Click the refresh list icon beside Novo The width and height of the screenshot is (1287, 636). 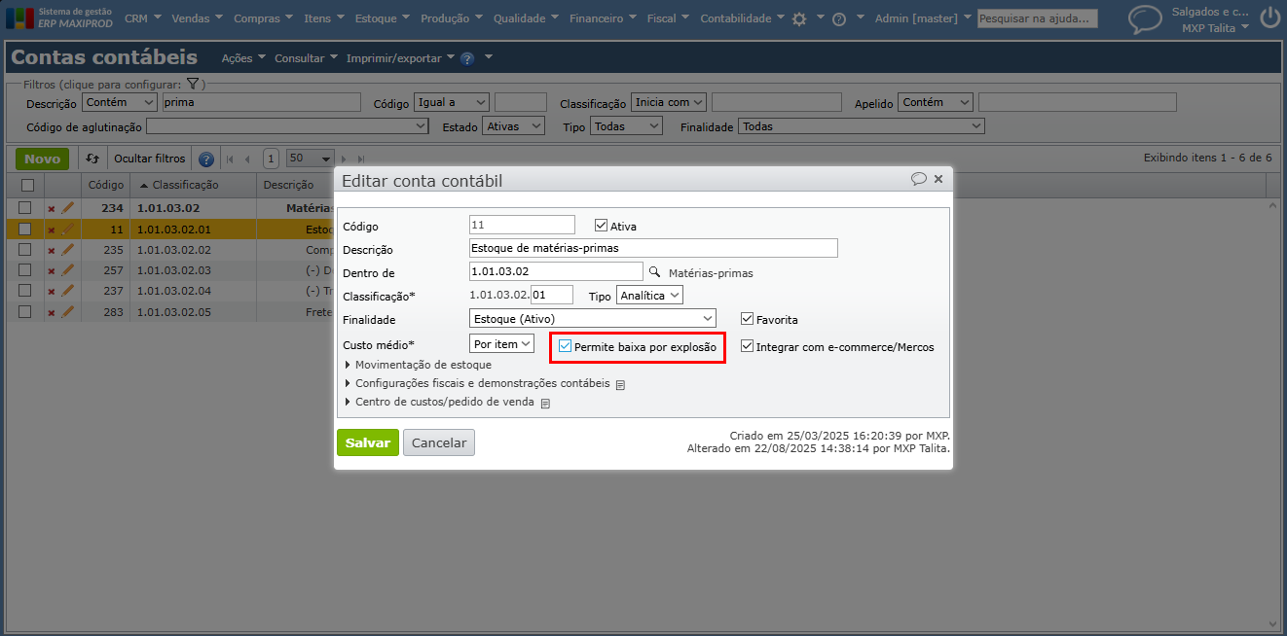(92, 159)
